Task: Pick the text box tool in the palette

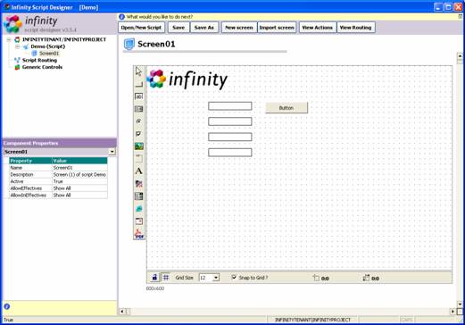Action: click(138, 96)
